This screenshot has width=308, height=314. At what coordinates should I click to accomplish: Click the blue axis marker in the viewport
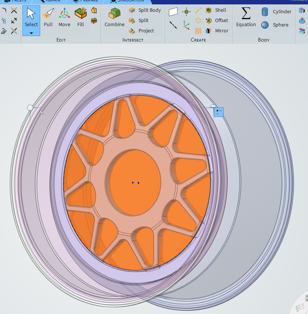219,112
